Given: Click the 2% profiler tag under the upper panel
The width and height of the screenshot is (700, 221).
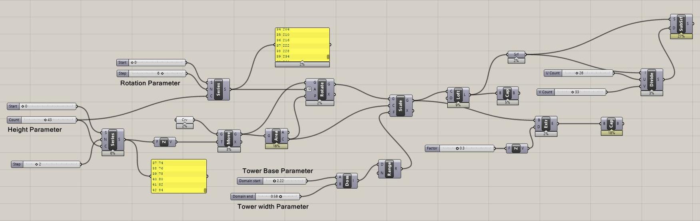Looking at the screenshot, I should pyautogui.click(x=302, y=64).
